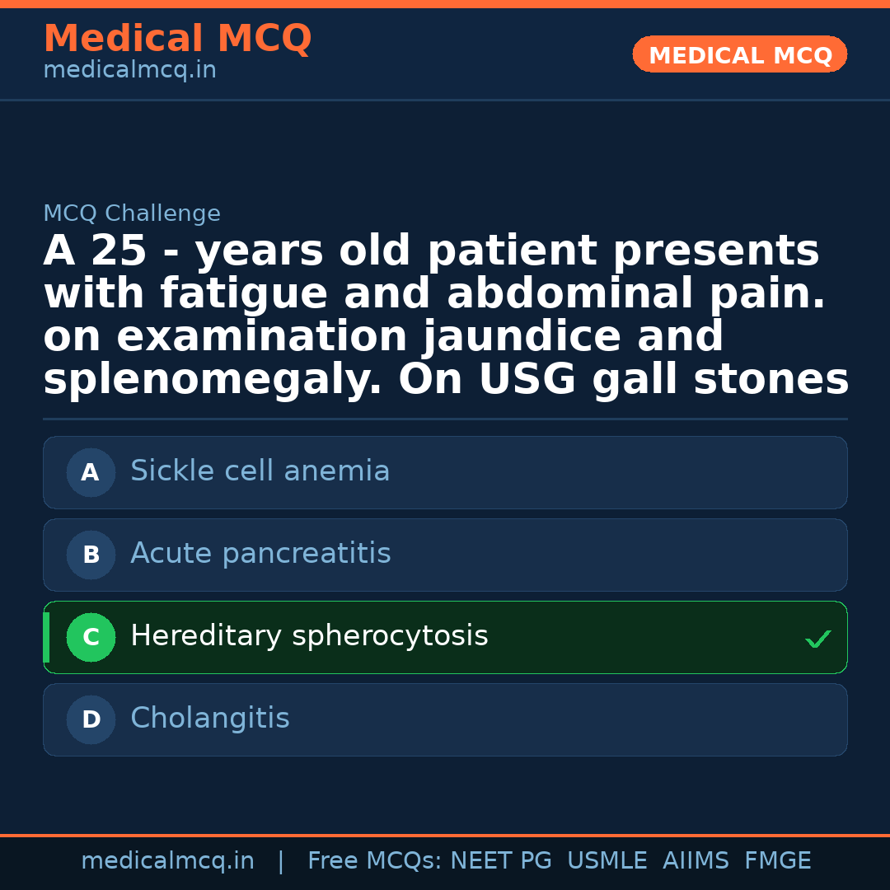Open the Medical MCQ header title
890x890 pixels.
click(177, 39)
